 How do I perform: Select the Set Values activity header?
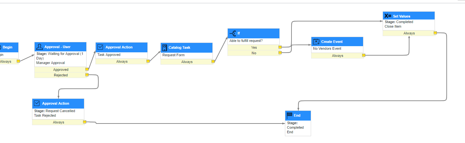[x=409, y=16]
